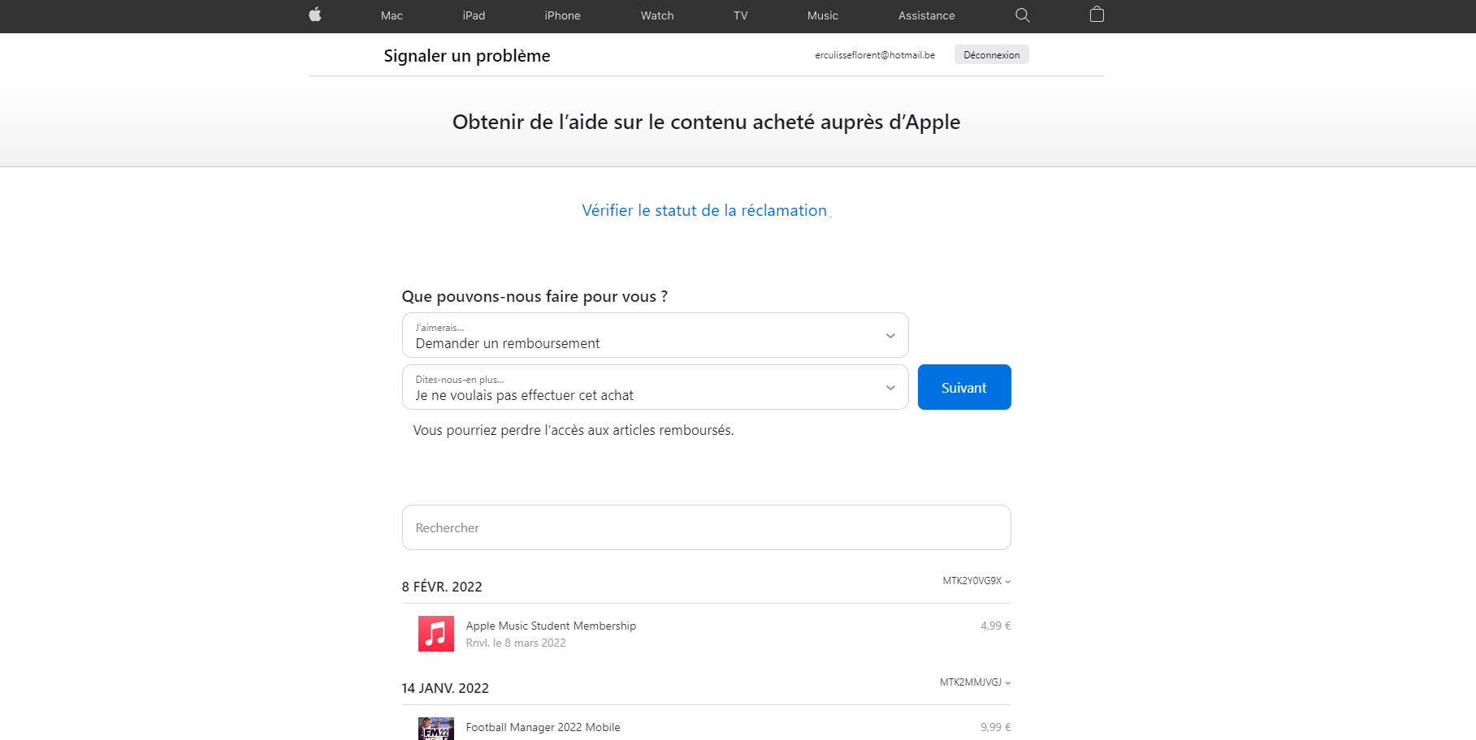Open the Mac menu item
Screen dimensions: 1476x740
pyautogui.click(x=392, y=15)
